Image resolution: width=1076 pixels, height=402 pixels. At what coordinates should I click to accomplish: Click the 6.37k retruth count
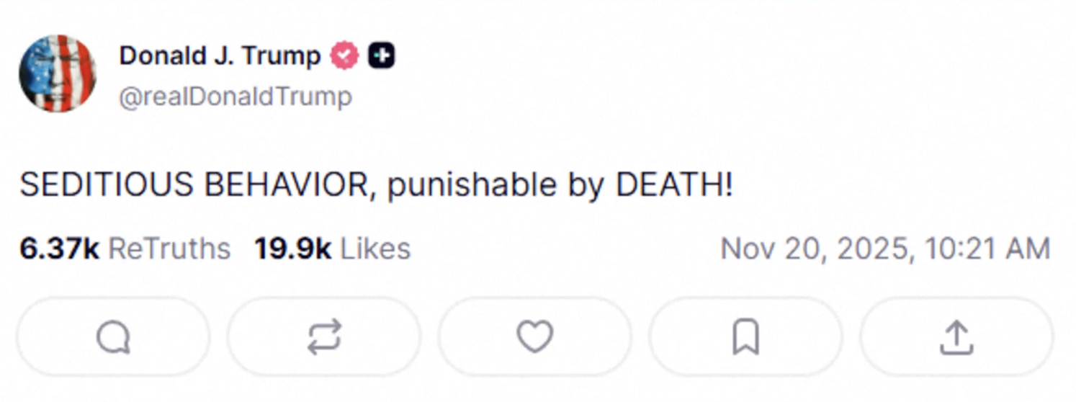[x=60, y=249]
